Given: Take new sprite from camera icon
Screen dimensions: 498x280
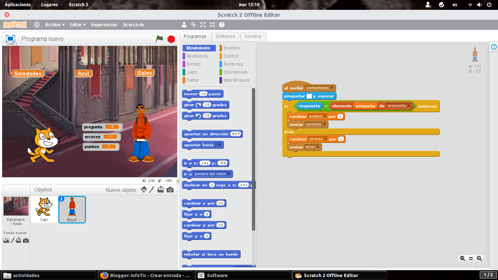Looking at the screenshot, I should click(170, 190).
